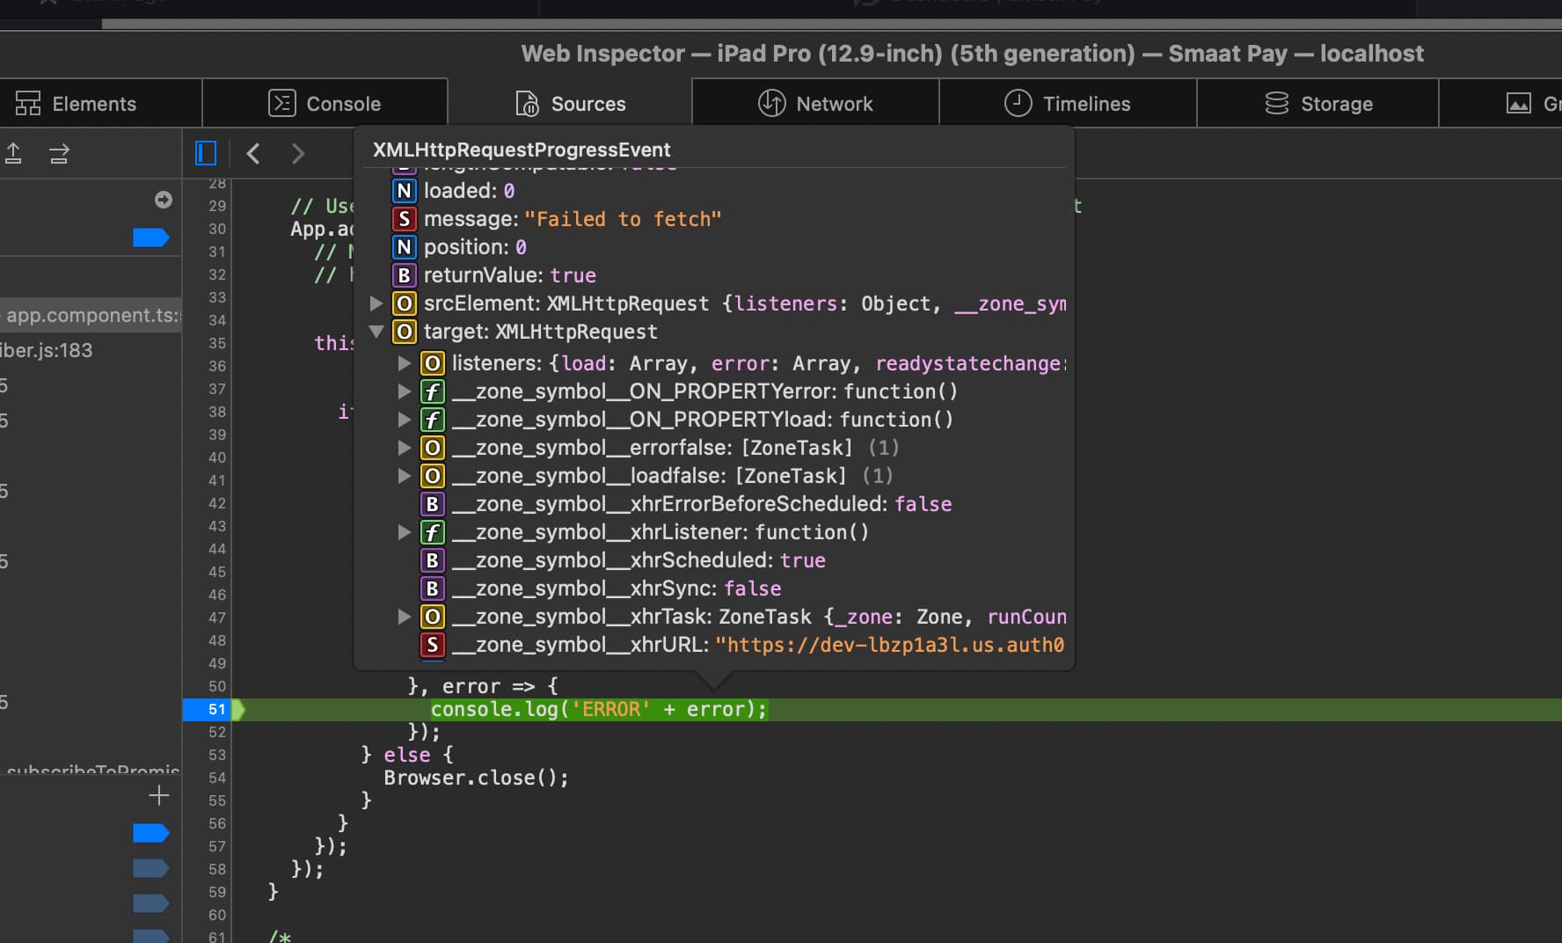Click the O object icon beside errorfalse
Viewport: 1562px width, 943px height.
(x=432, y=448)
